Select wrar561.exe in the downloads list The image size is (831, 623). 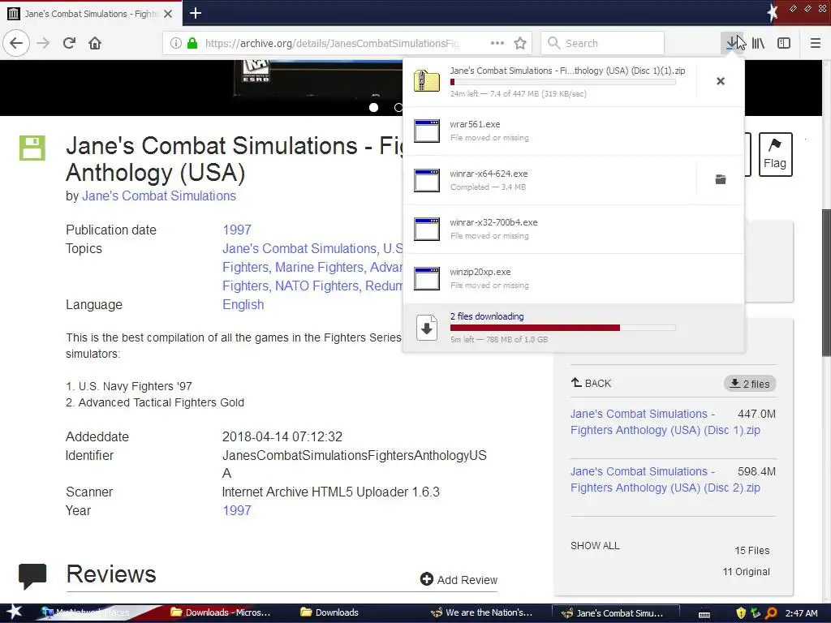(574, 131)
